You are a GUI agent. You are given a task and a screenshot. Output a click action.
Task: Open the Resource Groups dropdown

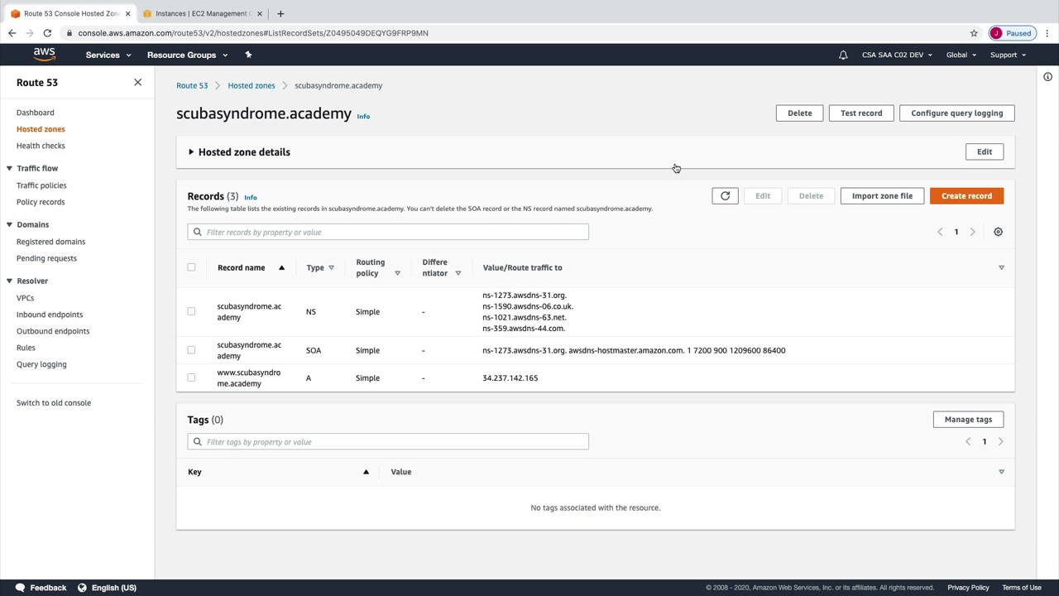pos(187,55)
